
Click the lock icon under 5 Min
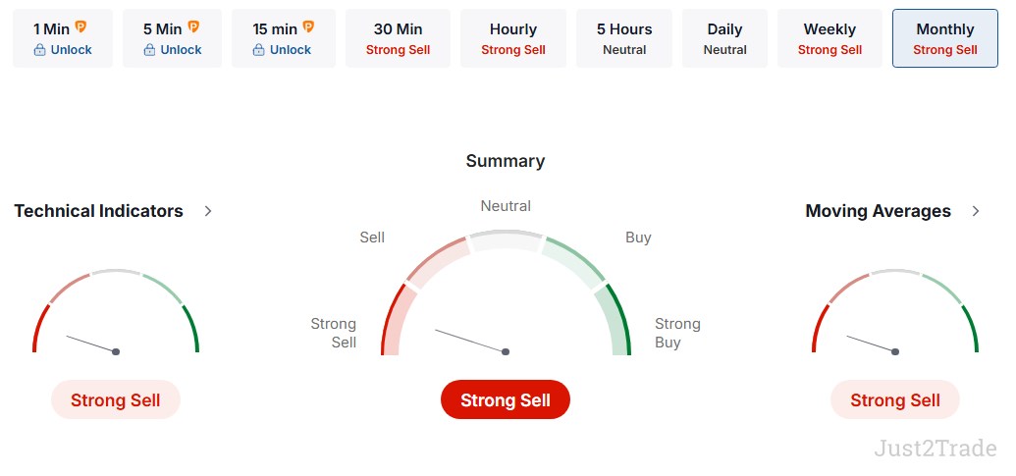pyautogui.click(x=149, y=50)
